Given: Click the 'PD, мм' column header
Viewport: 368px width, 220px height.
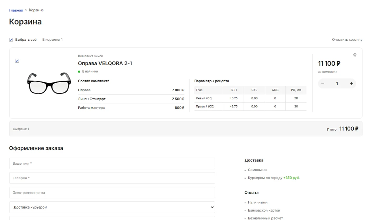Looking at the screenshot, I should [x=296, y=90].
